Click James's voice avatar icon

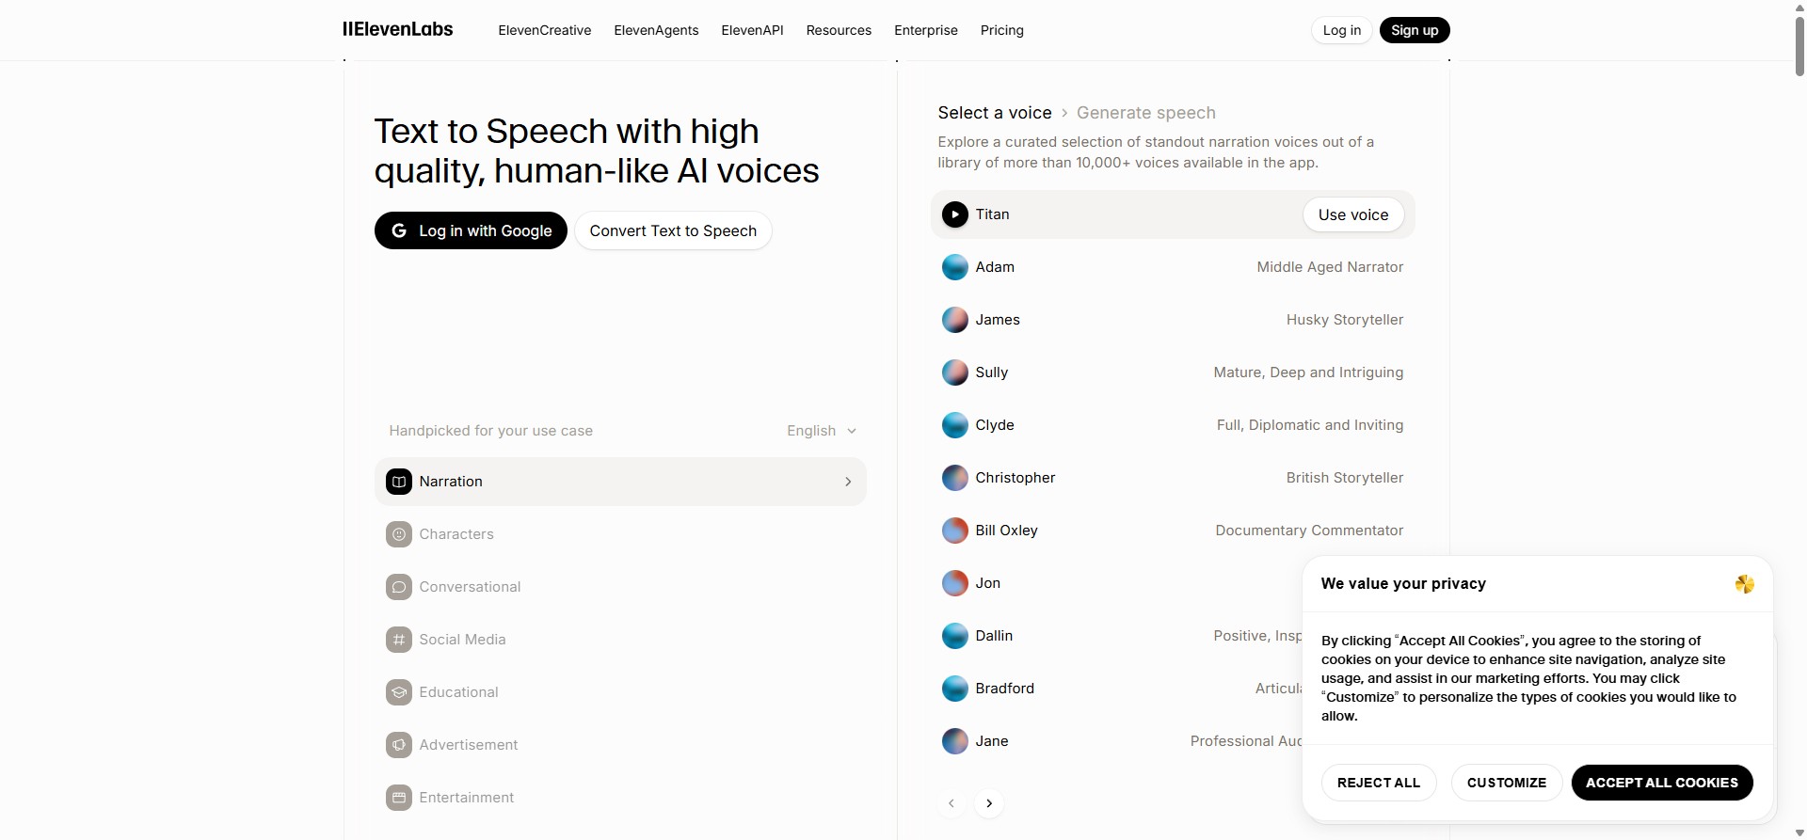(954, 320)
